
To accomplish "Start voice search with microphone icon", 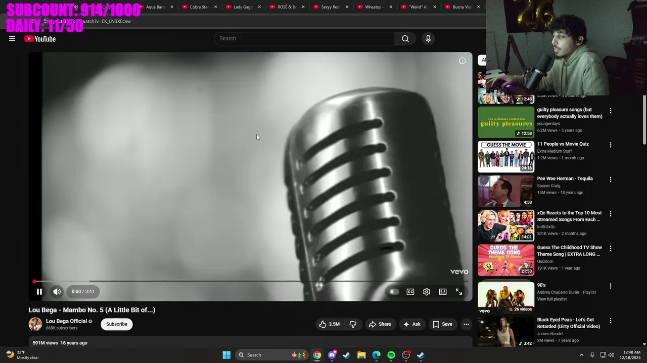I will pyautogui.click(x=428, y=39).
